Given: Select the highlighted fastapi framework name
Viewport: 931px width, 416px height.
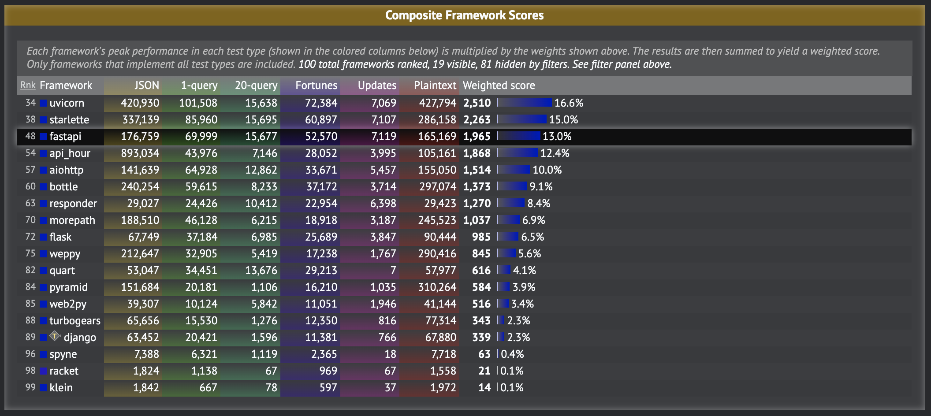Looking at the screenshot, I should point(65,137).
